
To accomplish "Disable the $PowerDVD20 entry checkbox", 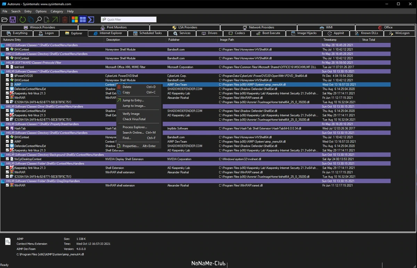I will pos(7,76).
